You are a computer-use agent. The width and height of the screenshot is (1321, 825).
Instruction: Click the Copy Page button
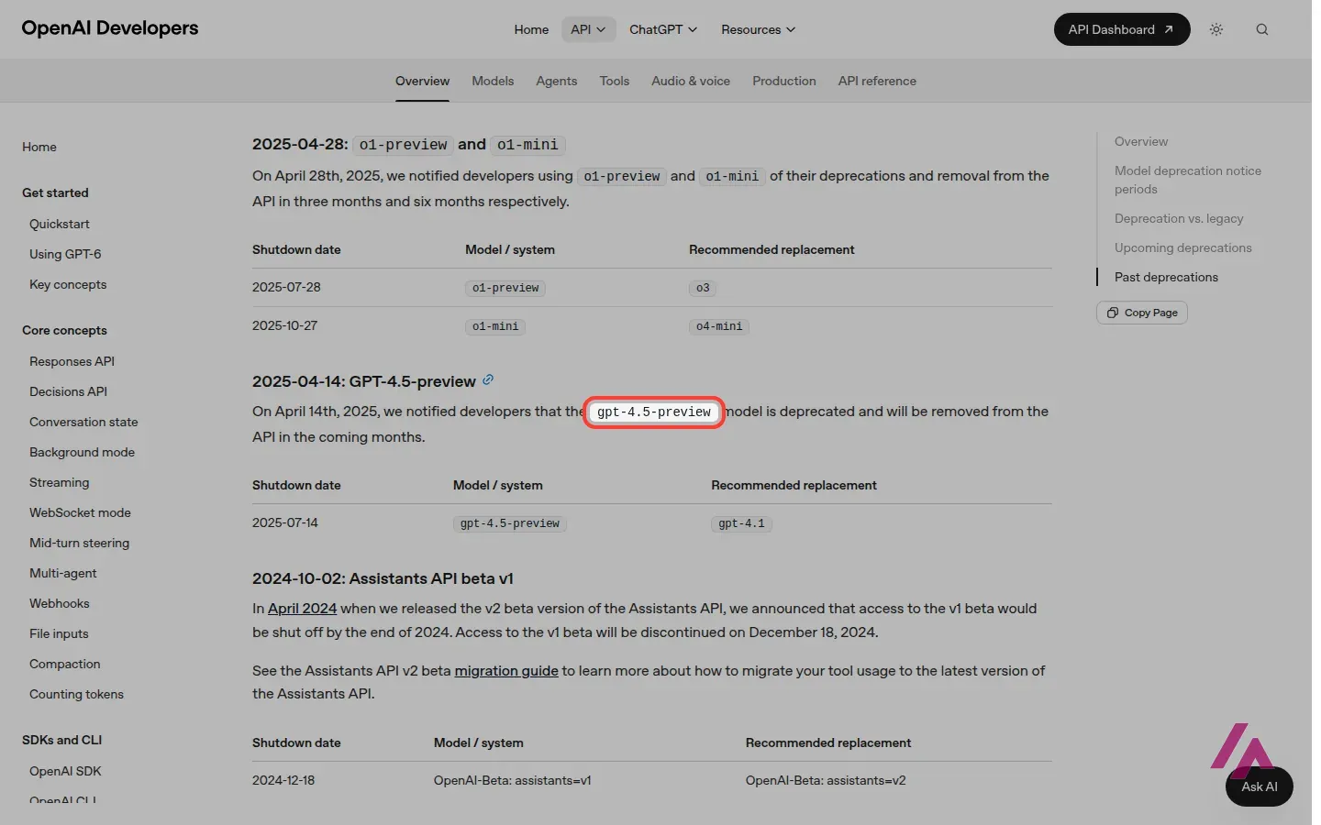[x=1142, y=313]
